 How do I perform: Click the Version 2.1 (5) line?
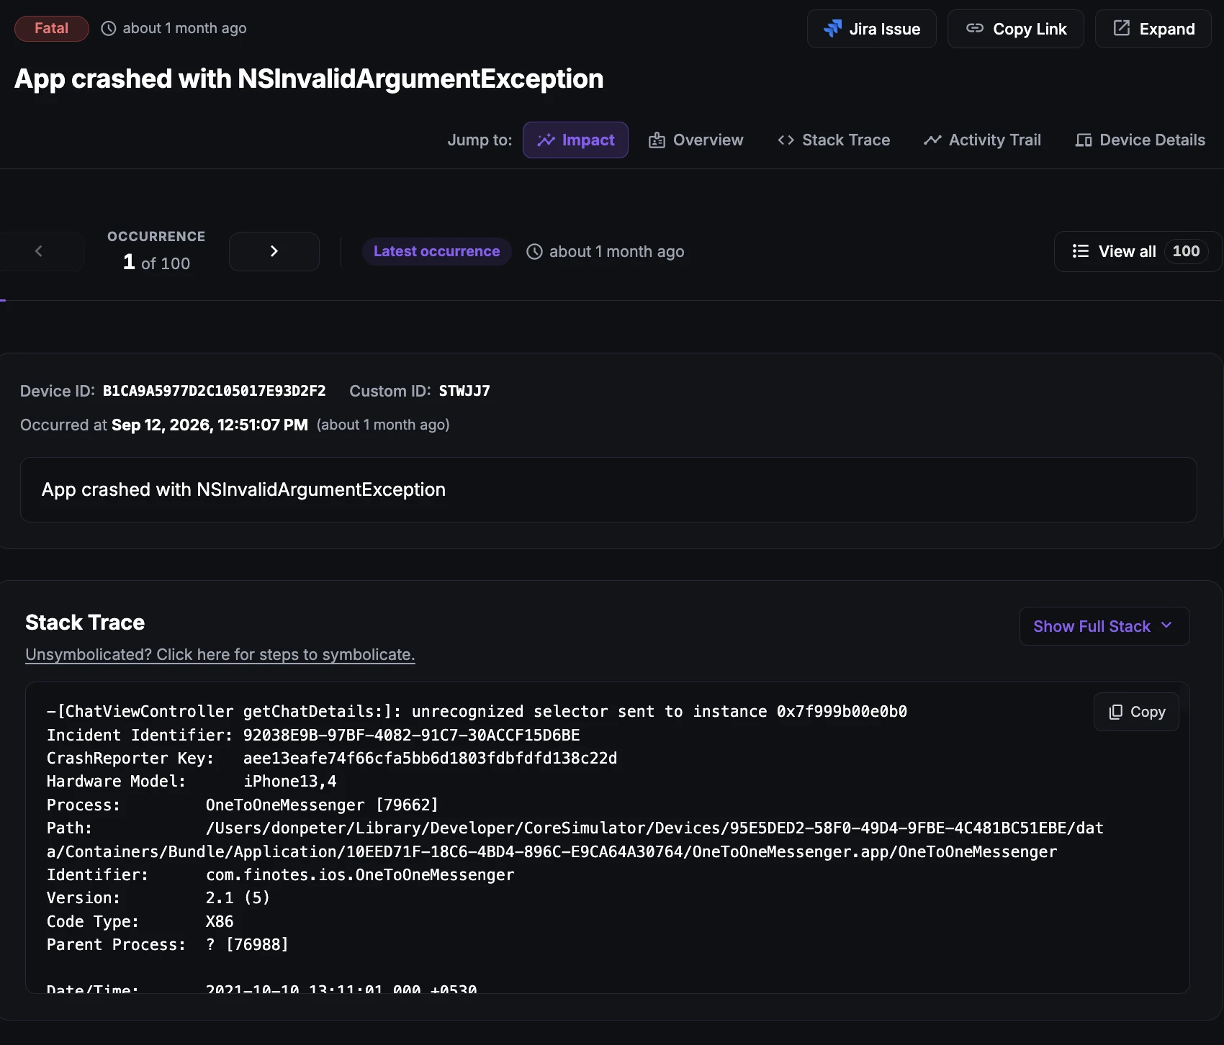158,898
